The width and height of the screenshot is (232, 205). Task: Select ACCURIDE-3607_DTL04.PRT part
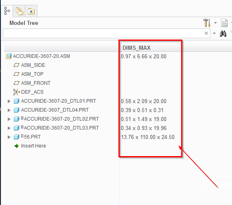tap(55, 110)
